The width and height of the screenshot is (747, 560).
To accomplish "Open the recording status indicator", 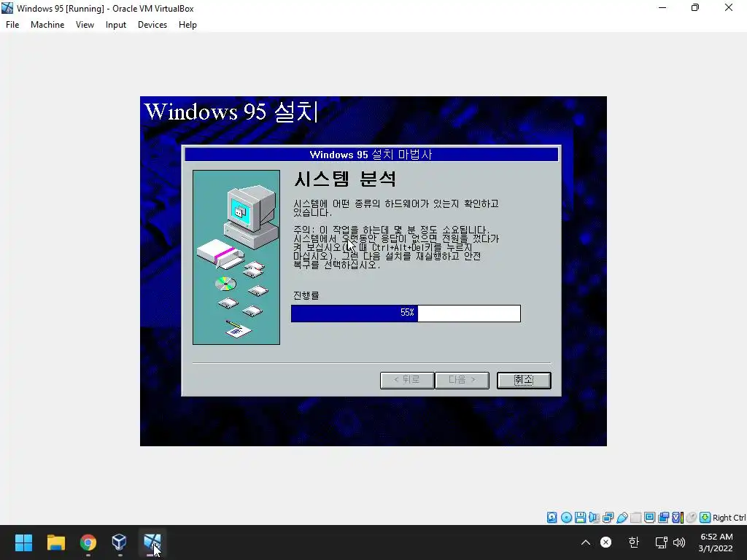I will click(x=663, y=518).
